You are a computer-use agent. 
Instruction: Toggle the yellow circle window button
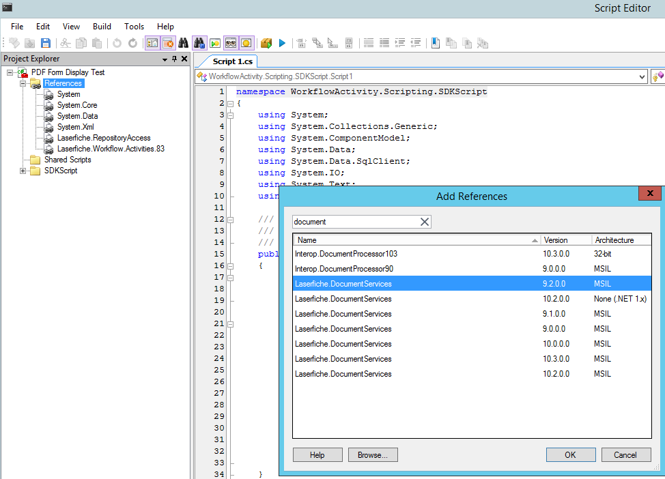(x=246, y=43)
